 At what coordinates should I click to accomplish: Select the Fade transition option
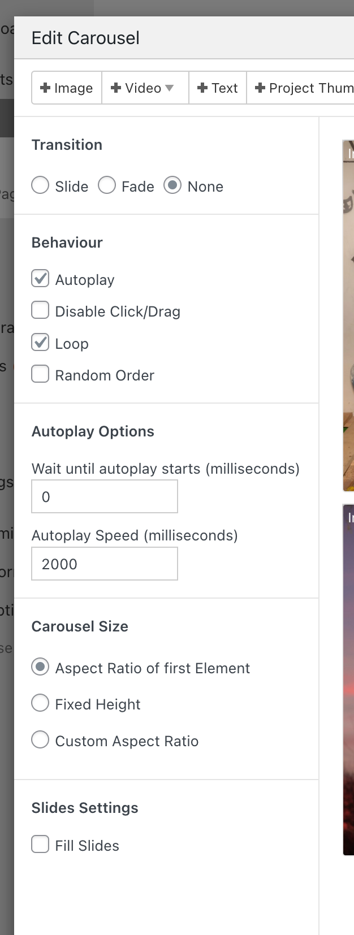click(107, 185)
